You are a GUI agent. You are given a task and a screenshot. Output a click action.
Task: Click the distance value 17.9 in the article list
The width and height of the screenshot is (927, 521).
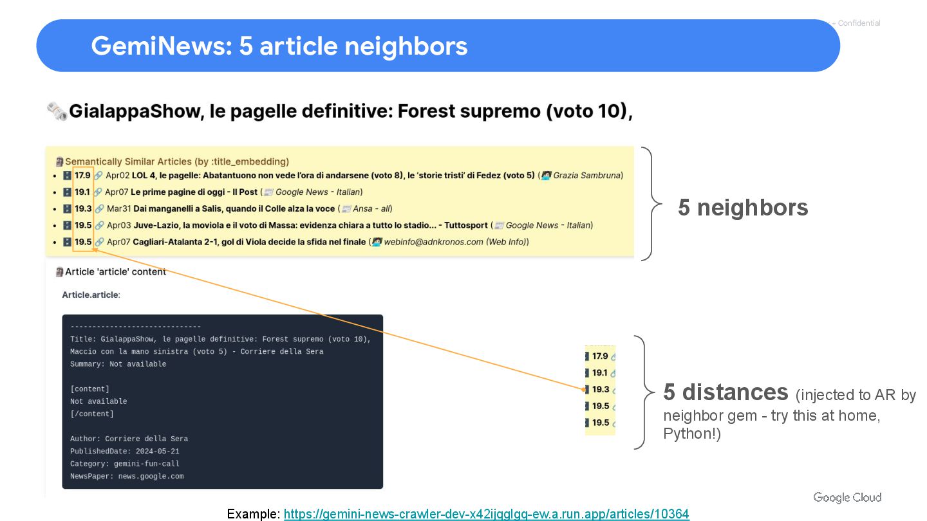click(x=82, y=175)
